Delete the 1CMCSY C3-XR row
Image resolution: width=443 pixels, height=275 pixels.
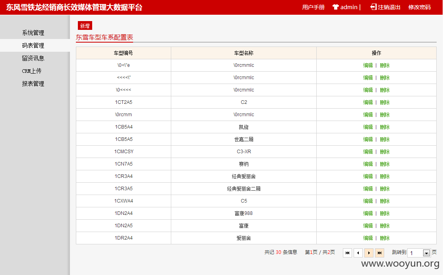385,152
